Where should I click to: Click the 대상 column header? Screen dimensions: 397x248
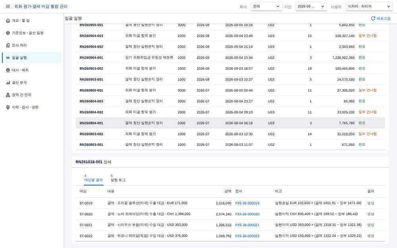pos(83,191)
